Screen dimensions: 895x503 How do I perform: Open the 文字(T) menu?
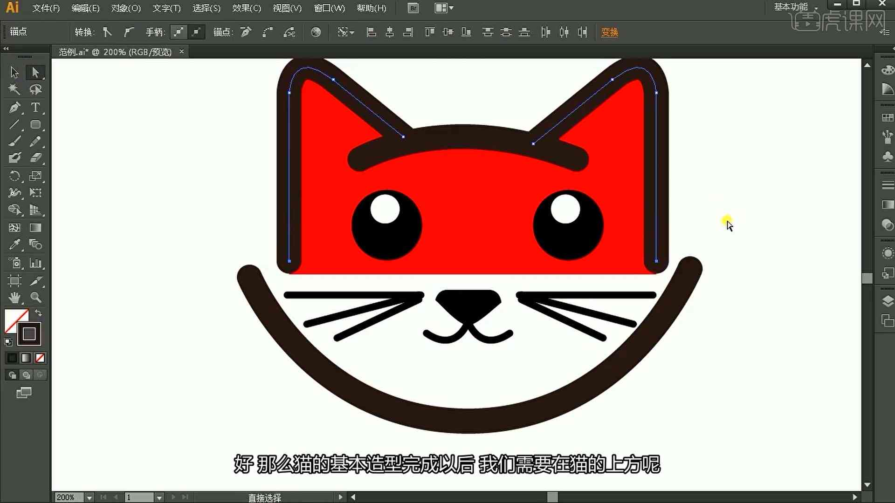click(166, 8)
